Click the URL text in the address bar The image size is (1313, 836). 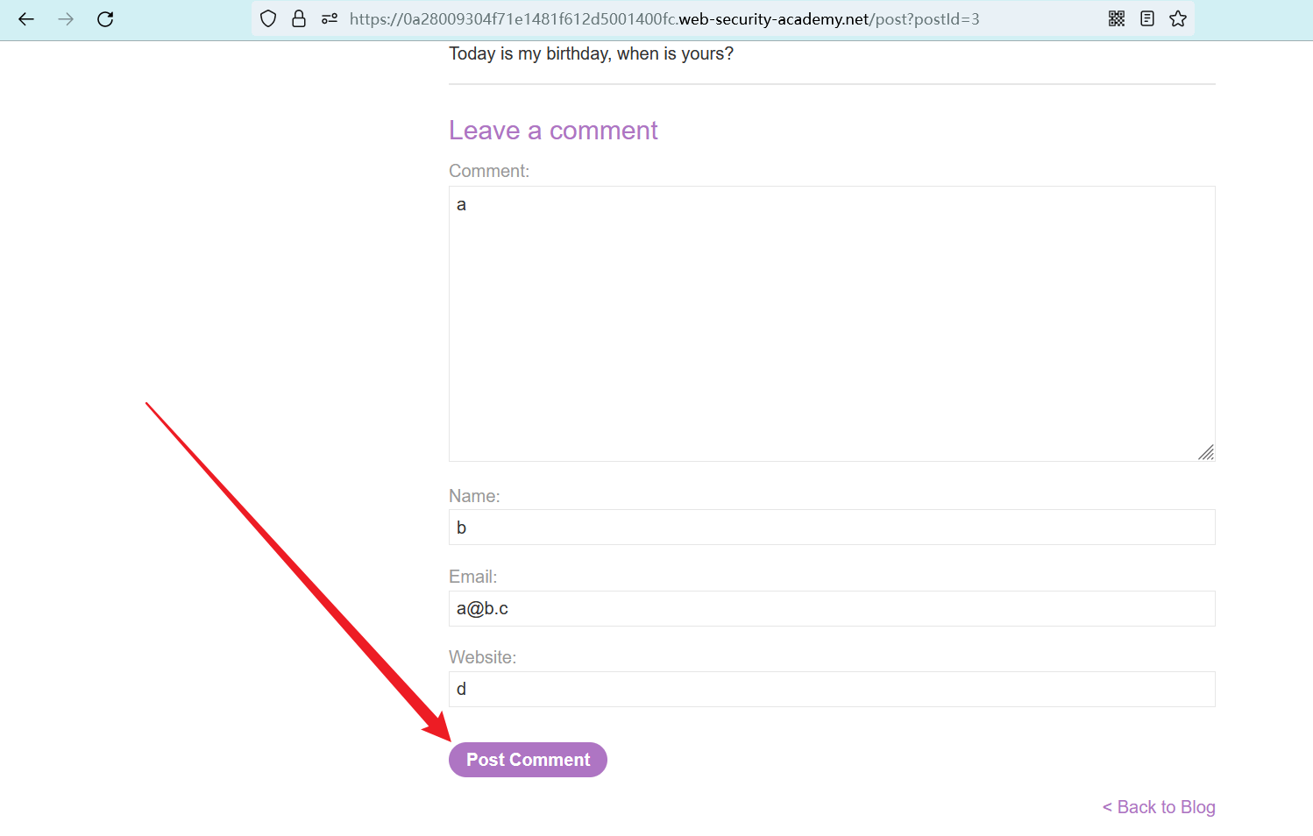(x=664, y=19)
